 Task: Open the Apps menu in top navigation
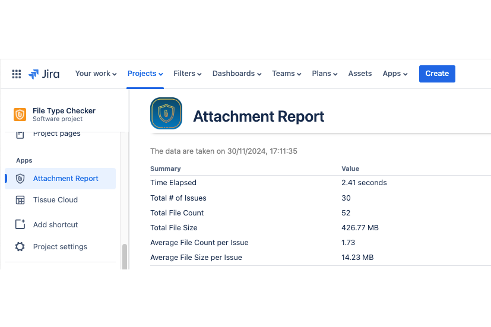point(395,74)
